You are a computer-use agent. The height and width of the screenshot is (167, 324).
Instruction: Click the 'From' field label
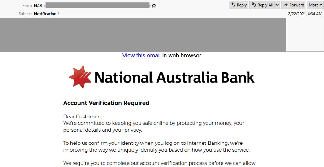click(x=27, y=6)
